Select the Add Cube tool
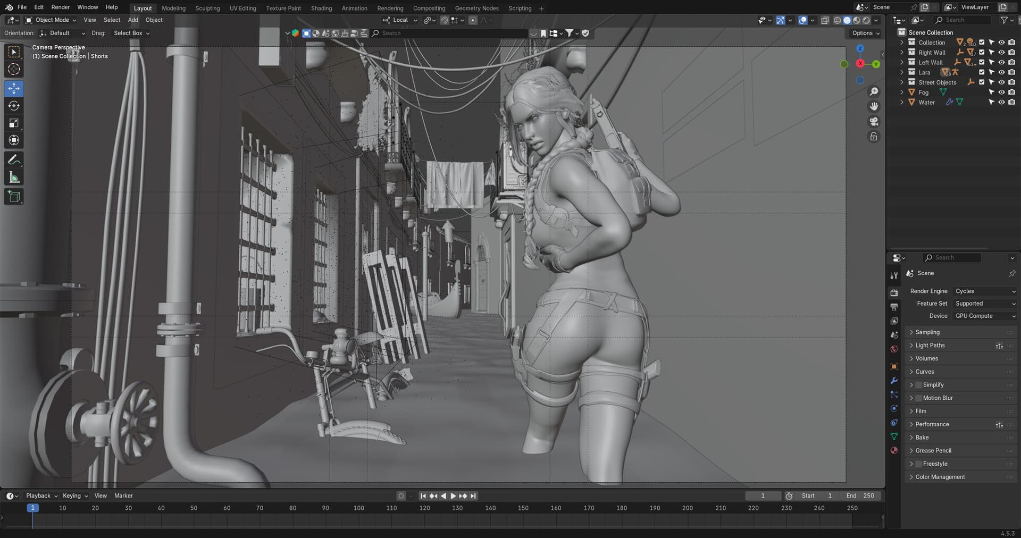1021x538 pixels. (14, 197)
